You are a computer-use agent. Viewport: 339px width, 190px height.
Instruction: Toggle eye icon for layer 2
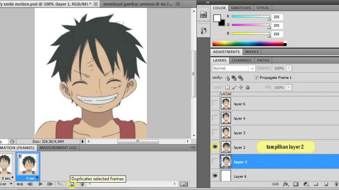[x=215, y=147]
